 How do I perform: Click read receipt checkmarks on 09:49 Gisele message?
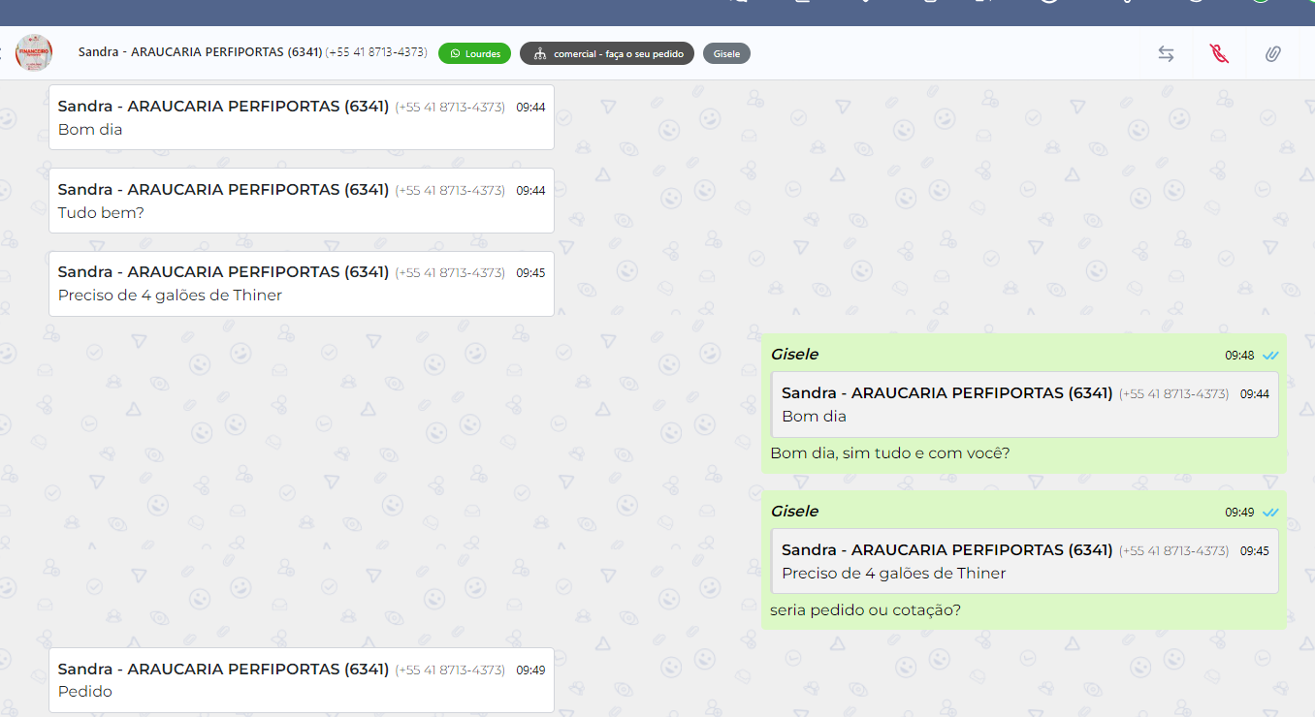coord(1270,513)
